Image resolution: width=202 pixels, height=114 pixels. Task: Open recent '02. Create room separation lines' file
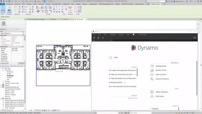point(122,70)
